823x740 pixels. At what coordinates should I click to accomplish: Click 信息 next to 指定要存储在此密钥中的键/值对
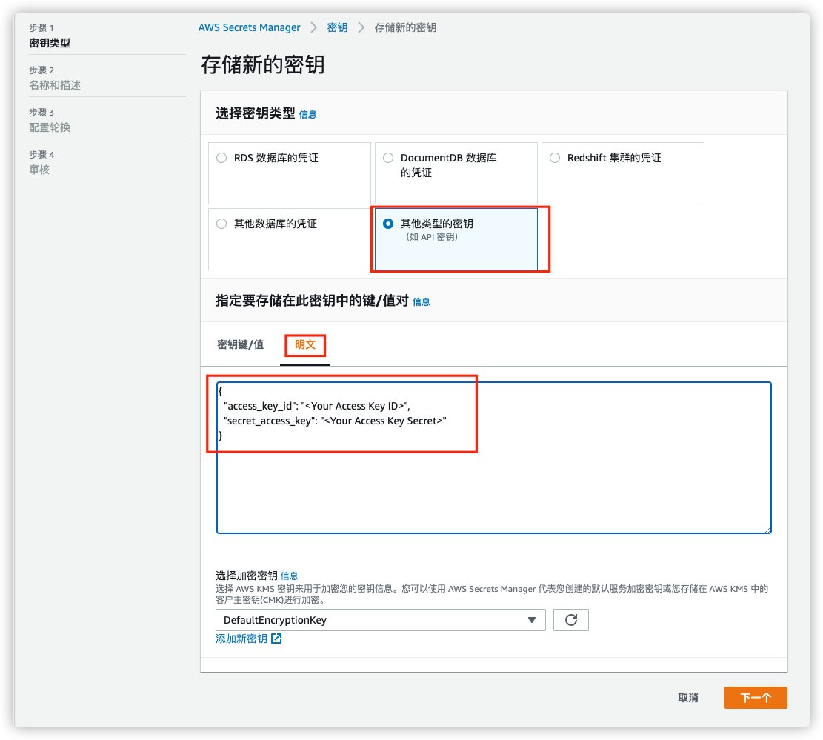[421, 301]
